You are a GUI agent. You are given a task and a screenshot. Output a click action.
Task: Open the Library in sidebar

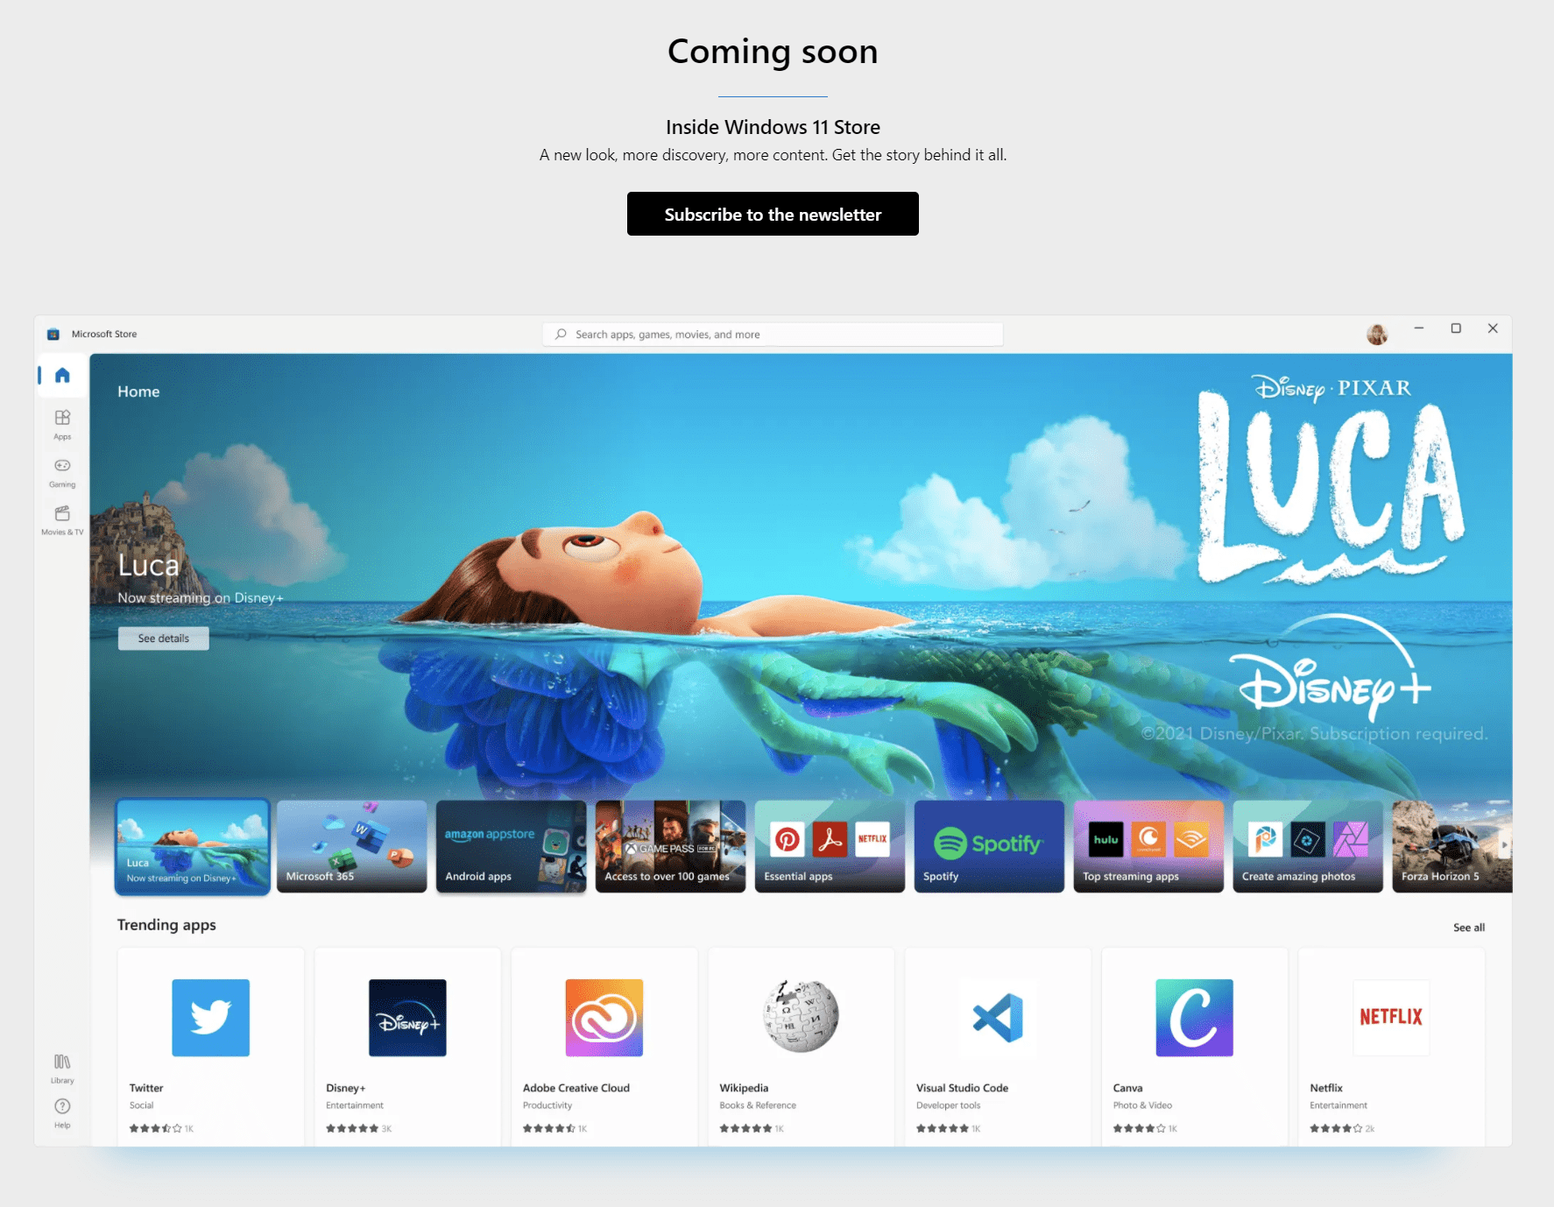pos(62,1068)
